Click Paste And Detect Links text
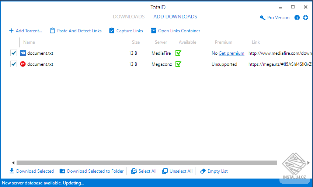Image resolution: width=313 pixels, height=187 pixels. pyautogui.click(x=79, y=31)
